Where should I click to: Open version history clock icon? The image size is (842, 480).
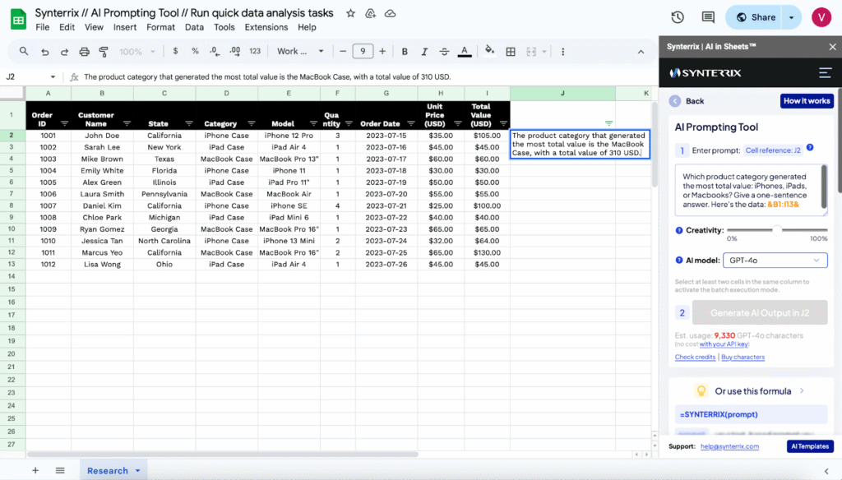click(x=678, y=17)
